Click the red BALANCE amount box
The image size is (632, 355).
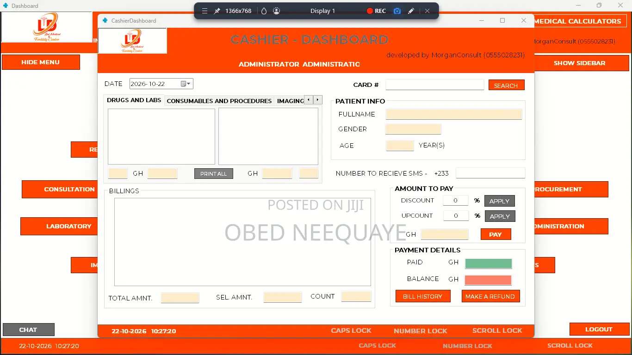(489, 280)
